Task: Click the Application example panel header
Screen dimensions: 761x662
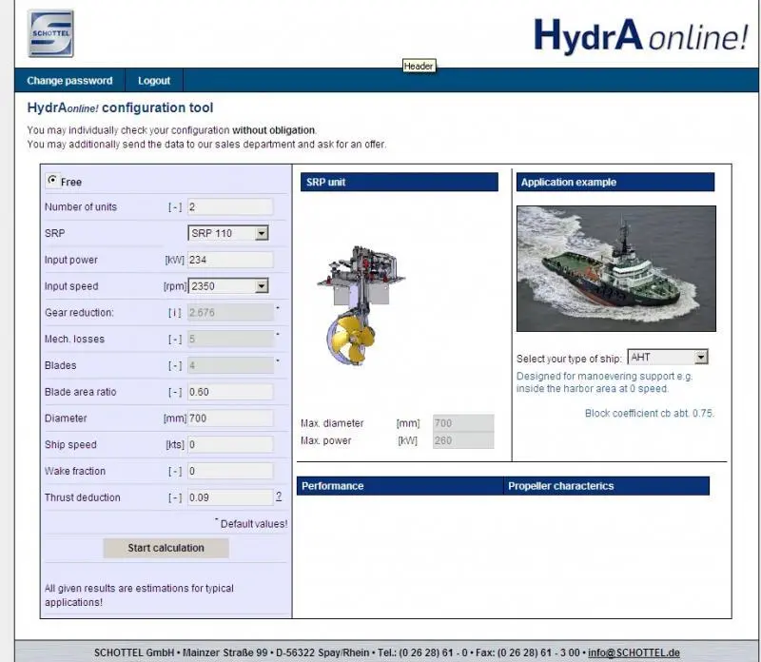Action: click(615, 183)
